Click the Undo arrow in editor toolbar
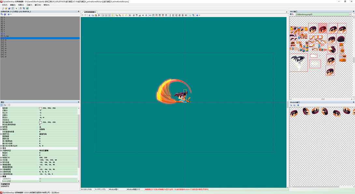The image size is (355, 194). coord(82,15)
